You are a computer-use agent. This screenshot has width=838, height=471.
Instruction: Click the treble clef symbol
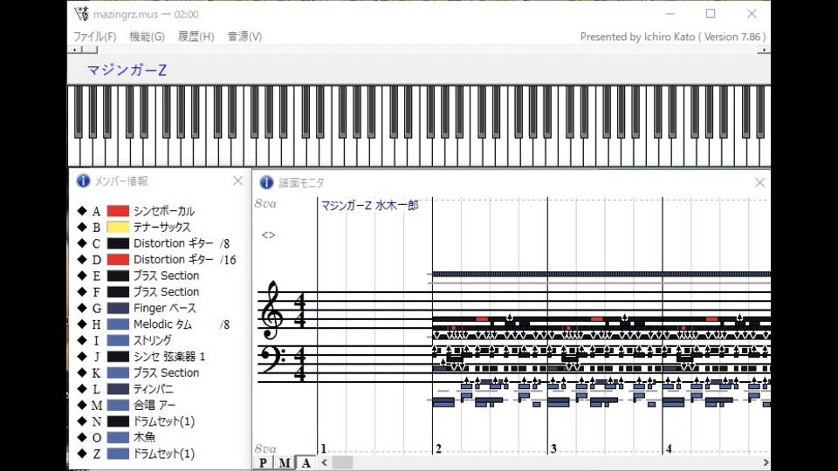point(272,311)
